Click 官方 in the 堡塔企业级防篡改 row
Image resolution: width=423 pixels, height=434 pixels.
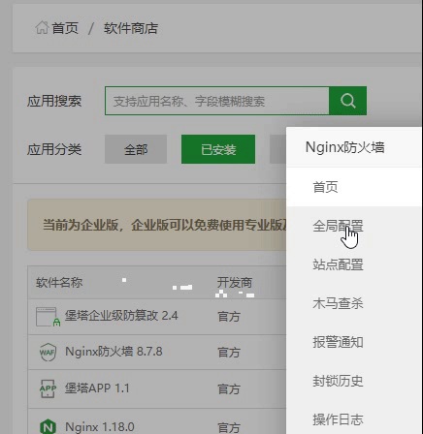229,317
